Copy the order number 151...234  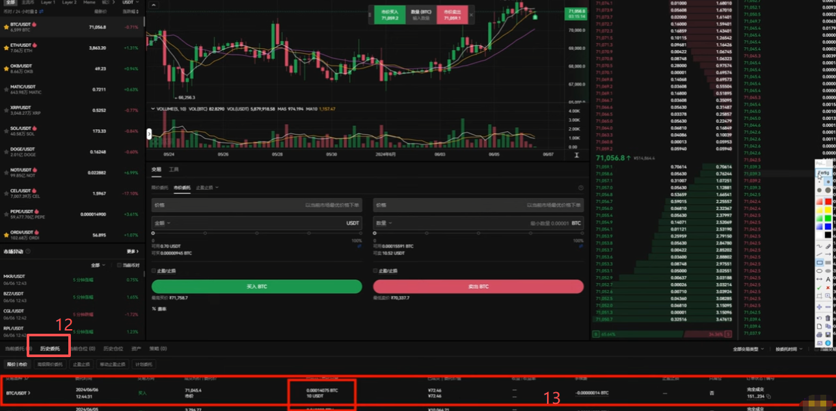(x=769, y=396)
